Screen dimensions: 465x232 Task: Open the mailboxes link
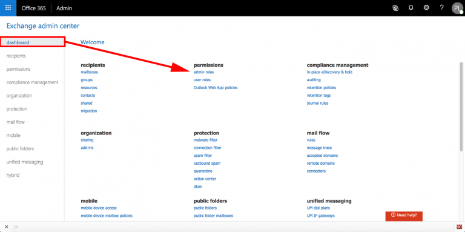[89, 72]
